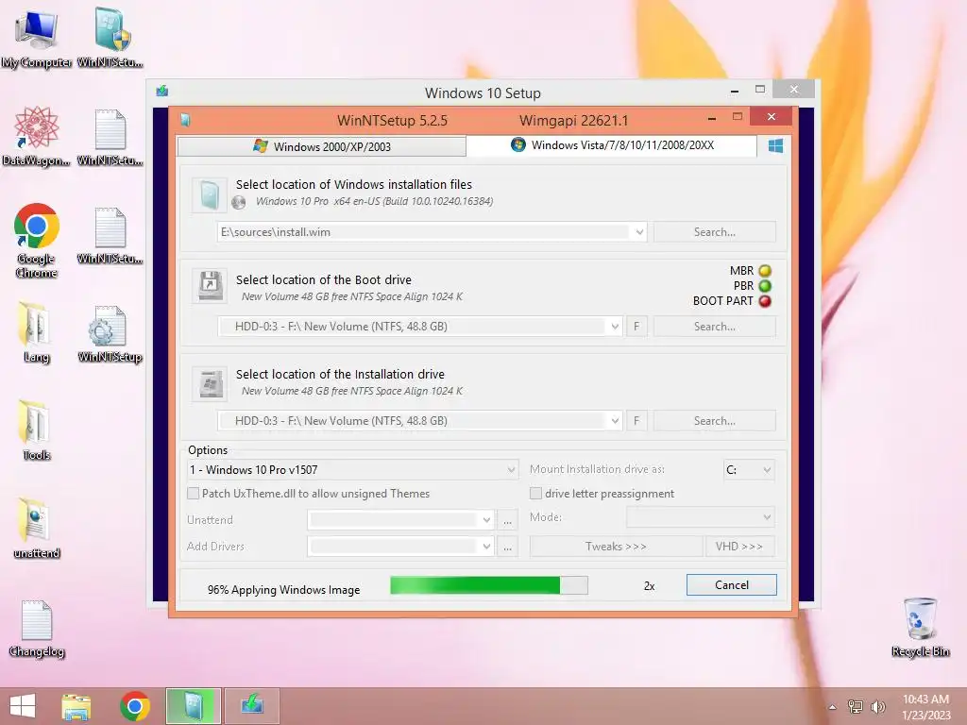Switch to Windows 2000/XP/2003 tab
This screenshot has width=967, height=725.
coord(321,146)
